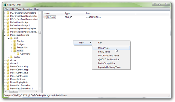Click the folder icon beside DefaultLocationApi
This screenshot has height=102, width=175.
(x=8, y=22)
